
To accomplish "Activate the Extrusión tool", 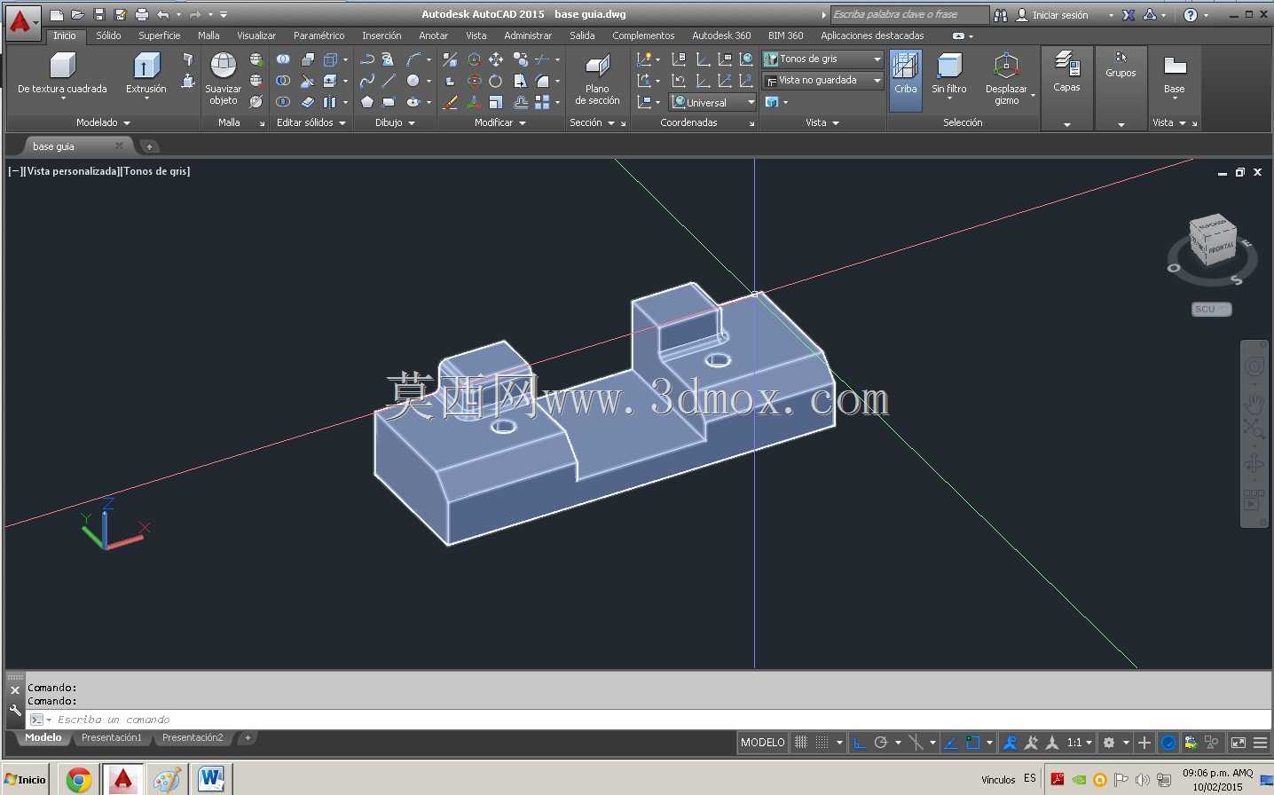I will click(146, 73).
